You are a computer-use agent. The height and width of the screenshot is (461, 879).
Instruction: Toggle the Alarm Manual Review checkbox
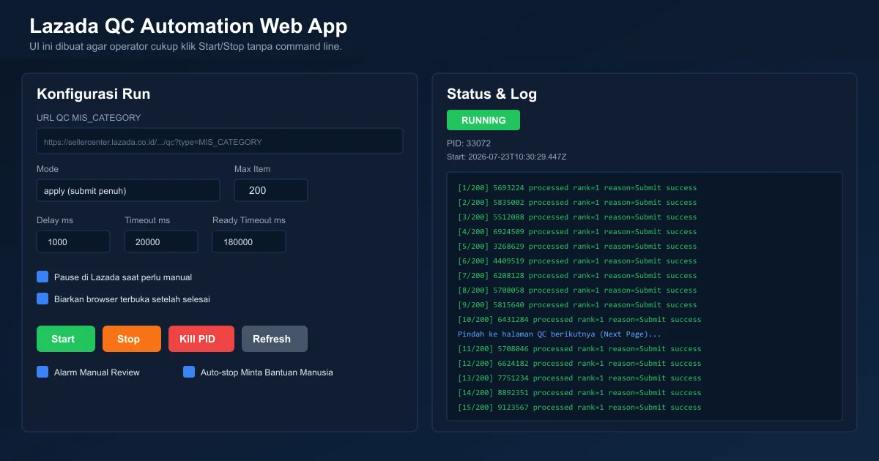click(42, 372)
